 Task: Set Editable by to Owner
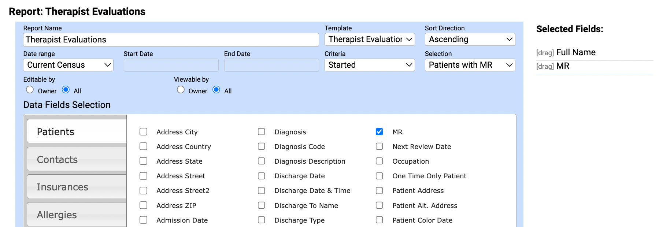click(x=30, y=90)
